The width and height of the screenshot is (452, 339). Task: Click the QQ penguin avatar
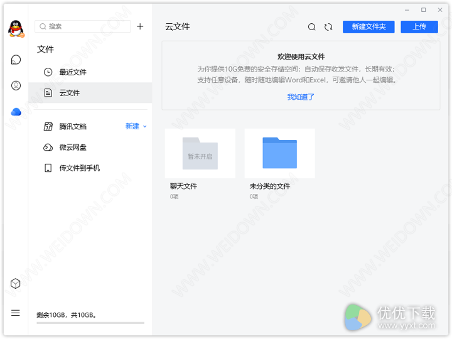(x=16, y=29)
